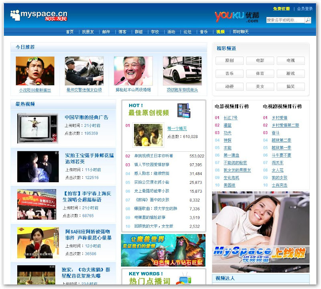The height and width of the screenshot is (289, 321).
Task: Open the 等一个晴天 top video link
Action: pos(177,128)
